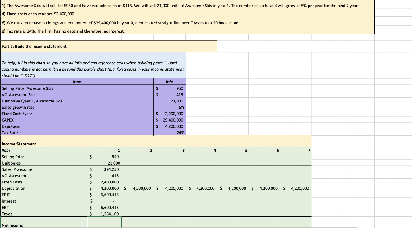This screenshot has height=228, width=412.
Task: Click the 'Fixed Costs' row label in income statement
Action: coord(12,182)
